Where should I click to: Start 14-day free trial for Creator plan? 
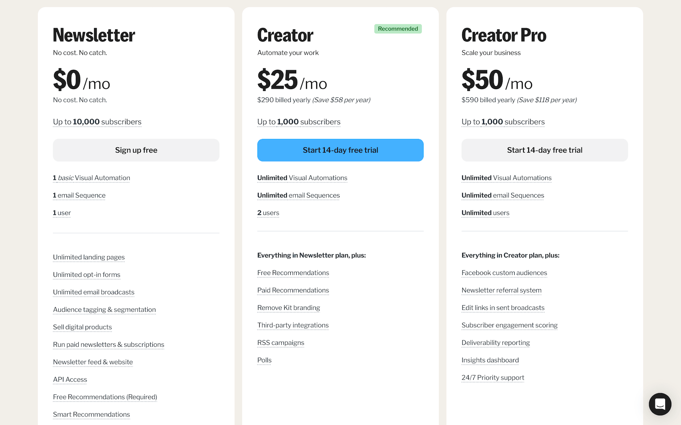tap(340, 150)
